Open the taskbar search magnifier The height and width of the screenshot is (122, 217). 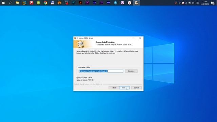(x=10, y=3)
